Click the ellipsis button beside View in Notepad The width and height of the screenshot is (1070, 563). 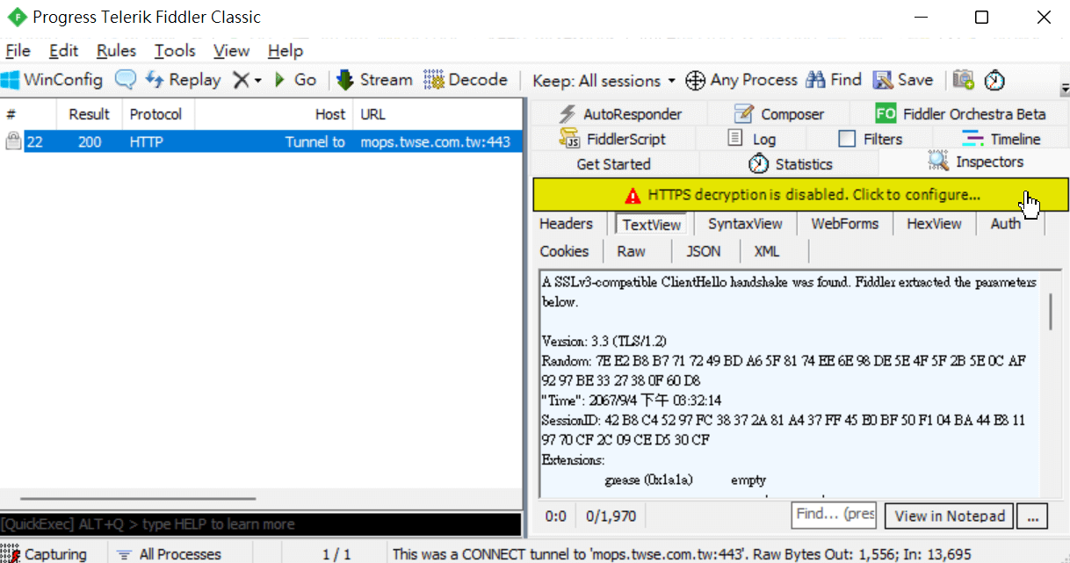click(x=1033, y=516)
